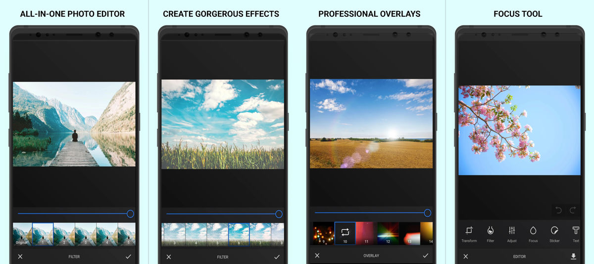
Task: Confirm the overlay with the checkmark
Action: 425,256
